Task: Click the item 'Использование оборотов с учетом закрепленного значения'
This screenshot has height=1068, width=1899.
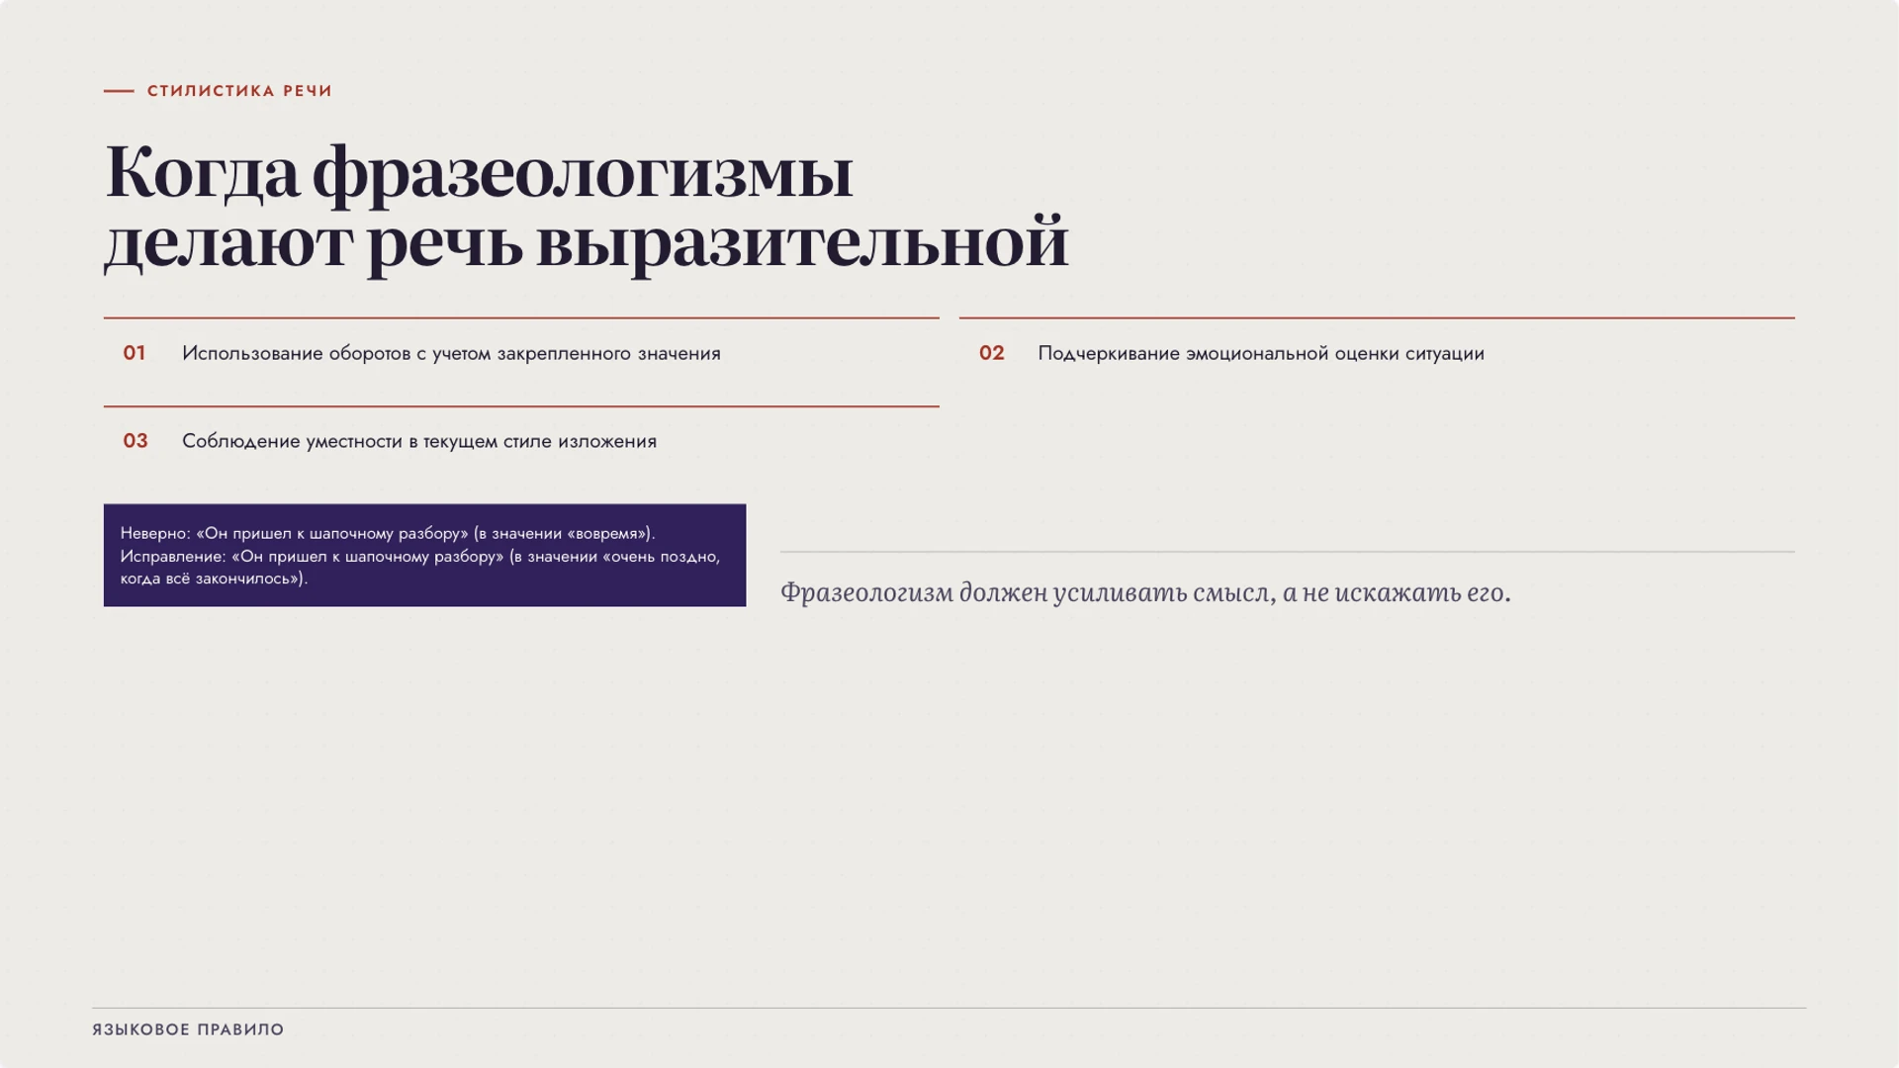Action: pos(451,354)
